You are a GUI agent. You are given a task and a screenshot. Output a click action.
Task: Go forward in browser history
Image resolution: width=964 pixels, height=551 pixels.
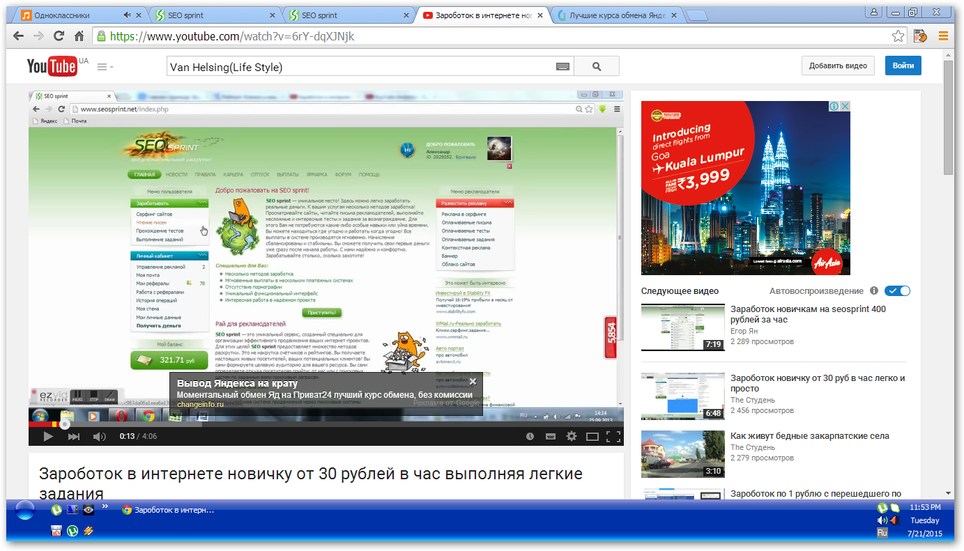pos(38,36)
